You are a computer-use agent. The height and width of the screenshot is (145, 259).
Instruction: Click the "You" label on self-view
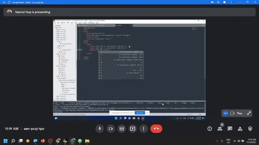click(x=239, y=113)
